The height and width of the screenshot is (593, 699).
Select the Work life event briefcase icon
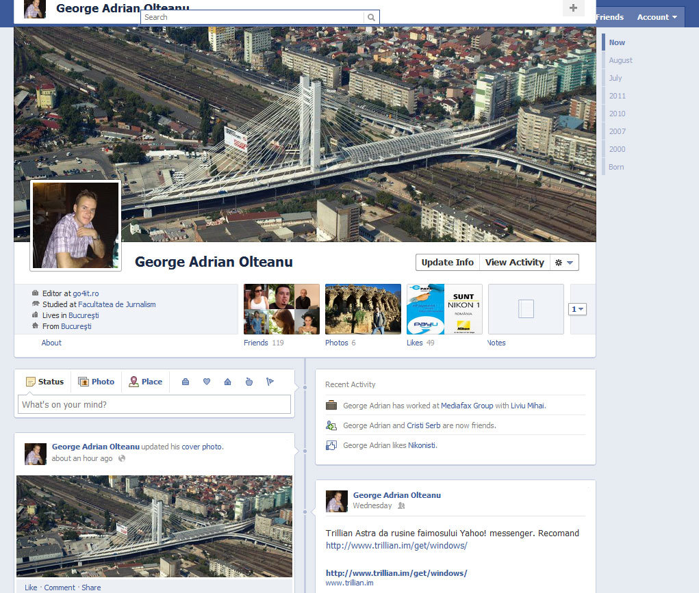tap(186, 382)
